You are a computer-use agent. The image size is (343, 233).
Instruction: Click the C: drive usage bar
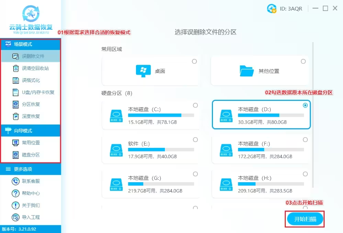(x=161, y=115)
